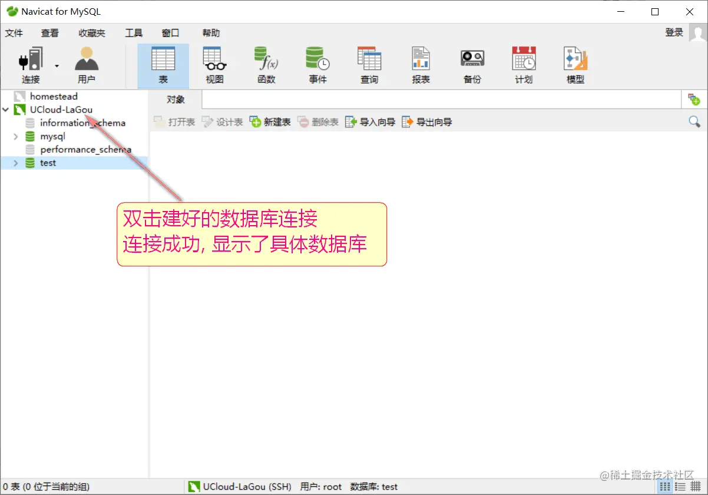Select the 计划 (Schedule) toolbar icon
Screen dimensions: 708x495
coord(524,65)
